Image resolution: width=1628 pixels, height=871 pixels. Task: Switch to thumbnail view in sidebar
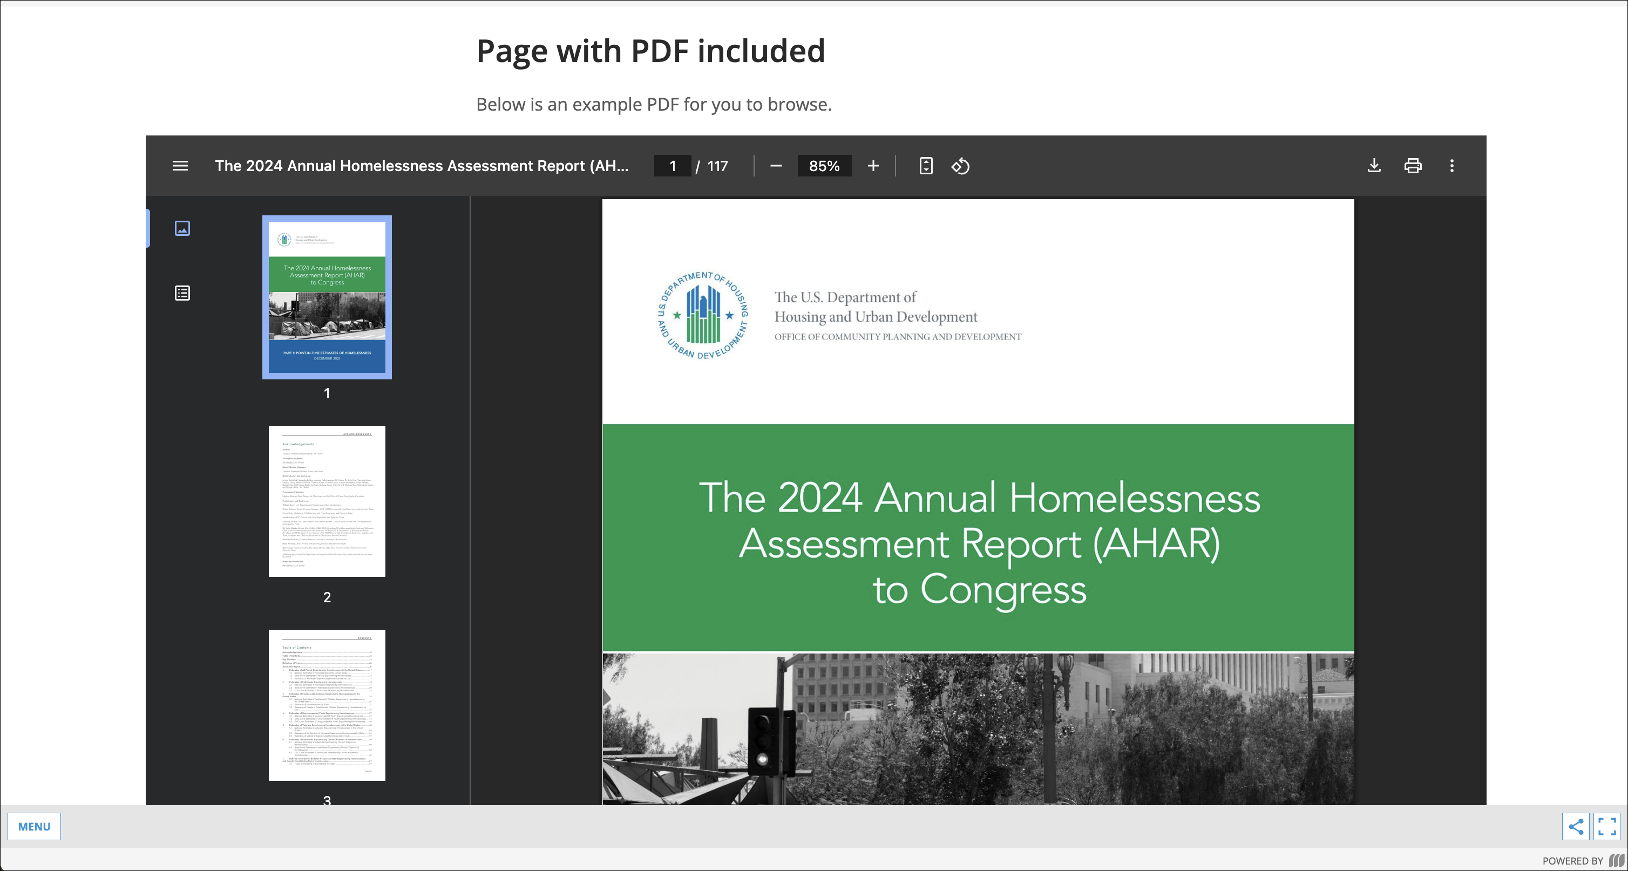click(182, 228)
